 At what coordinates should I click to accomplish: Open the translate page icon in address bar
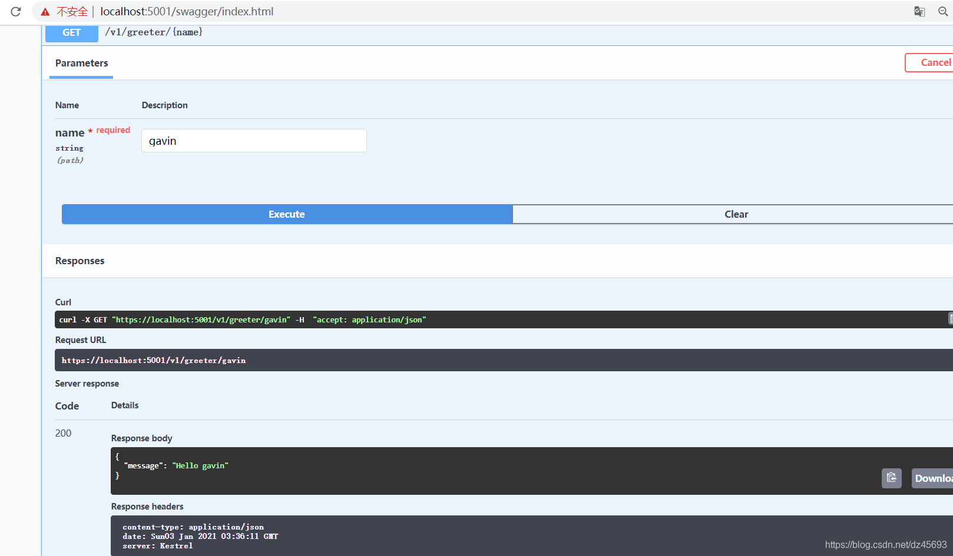click(919, 11)
